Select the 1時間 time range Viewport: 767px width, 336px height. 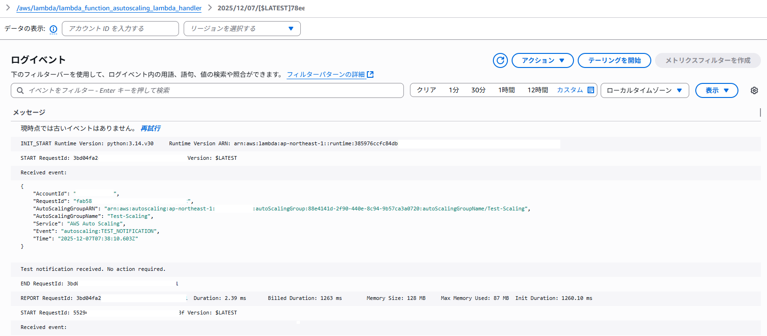(506, 90)
